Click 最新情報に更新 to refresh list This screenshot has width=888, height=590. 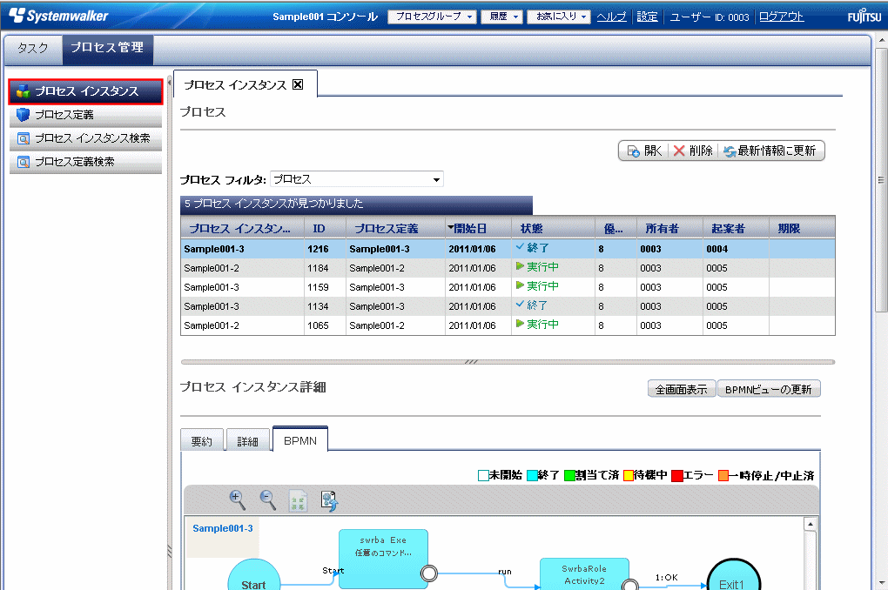coord(770,151)
